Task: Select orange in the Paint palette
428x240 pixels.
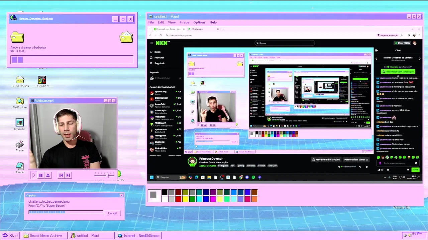Action: (254, 199)
